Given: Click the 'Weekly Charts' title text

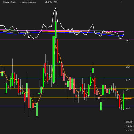Looking at the screenshot, I should (x=9, y=2).
